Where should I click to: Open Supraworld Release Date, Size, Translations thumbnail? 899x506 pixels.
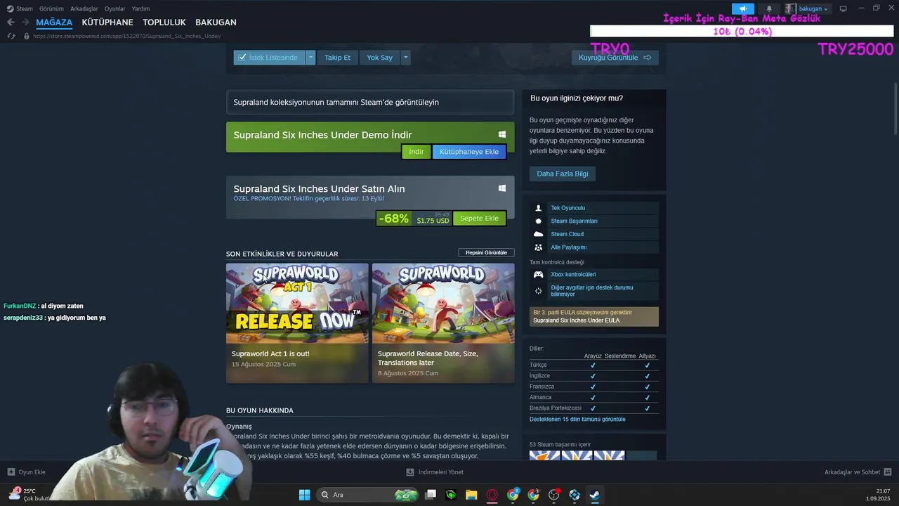[x=443, y=304]
